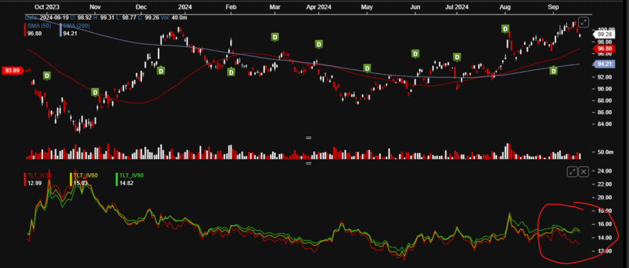Click the red SMA (50) color bar
This screenshot has width=629, height=268.
pos(25,30)
